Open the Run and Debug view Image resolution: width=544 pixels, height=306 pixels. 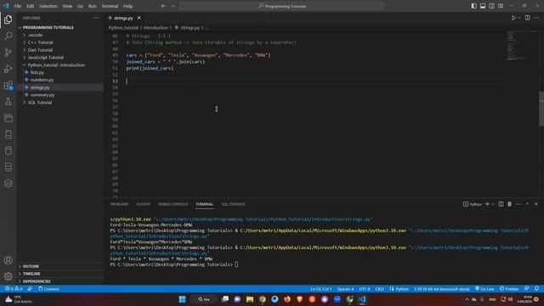[8, 69]
